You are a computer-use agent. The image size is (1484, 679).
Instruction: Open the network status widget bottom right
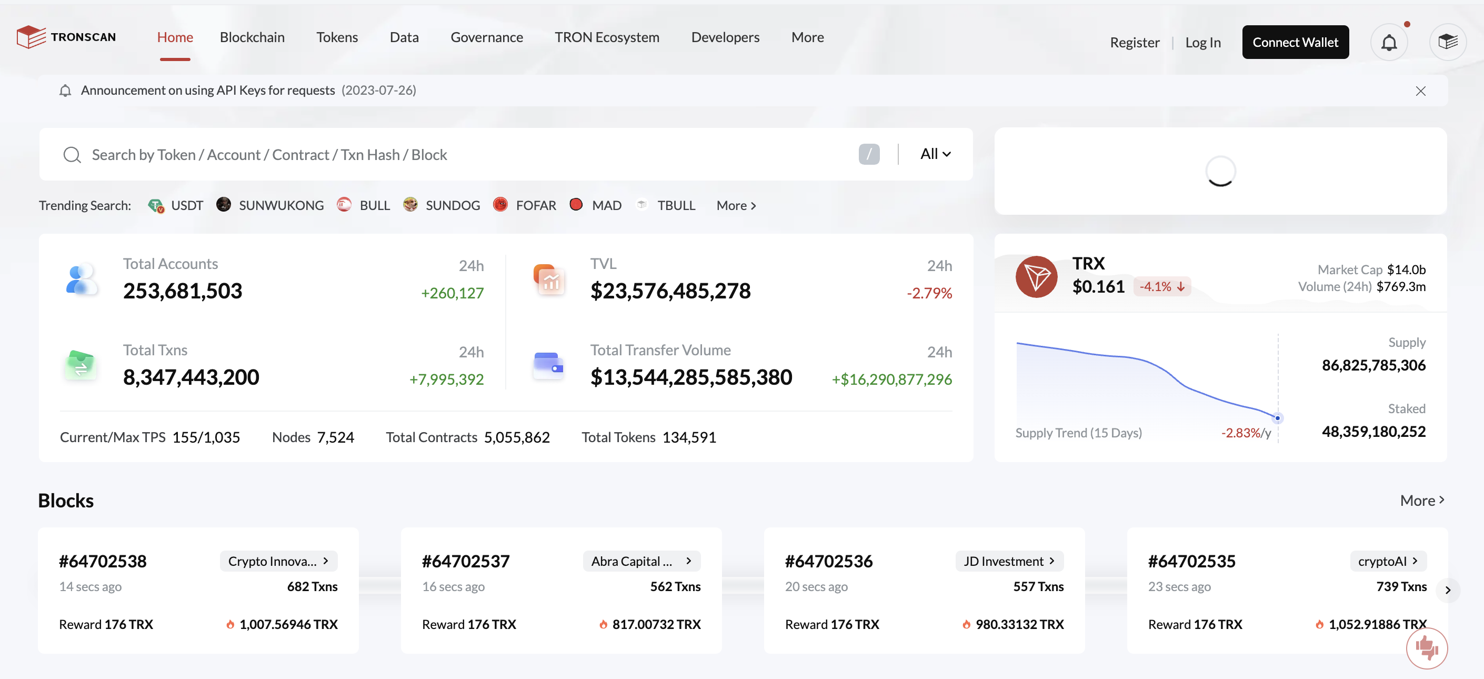[x=1427, y=648]
